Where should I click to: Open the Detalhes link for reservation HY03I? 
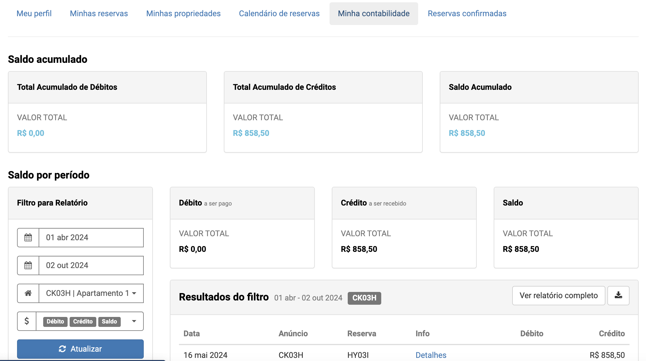coord(431,355)
